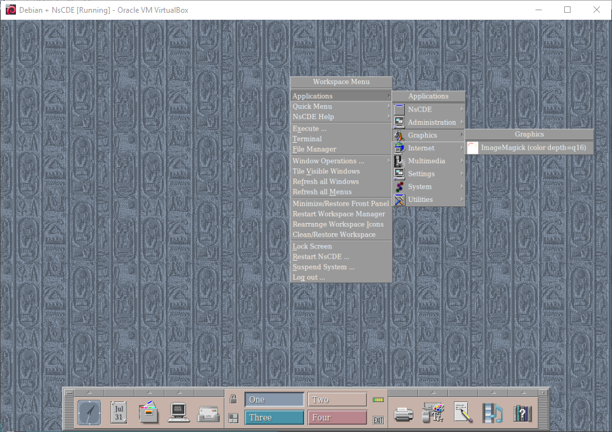Open the file manager drawer icon

click(x=148, y=413)
